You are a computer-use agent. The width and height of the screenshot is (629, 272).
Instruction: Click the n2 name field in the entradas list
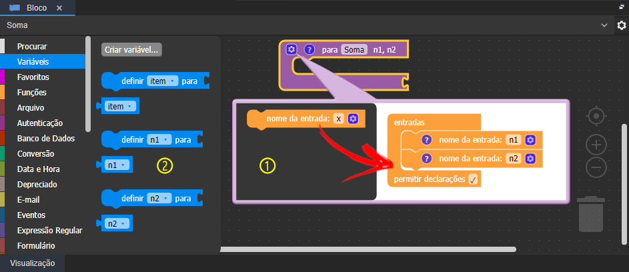514,159
